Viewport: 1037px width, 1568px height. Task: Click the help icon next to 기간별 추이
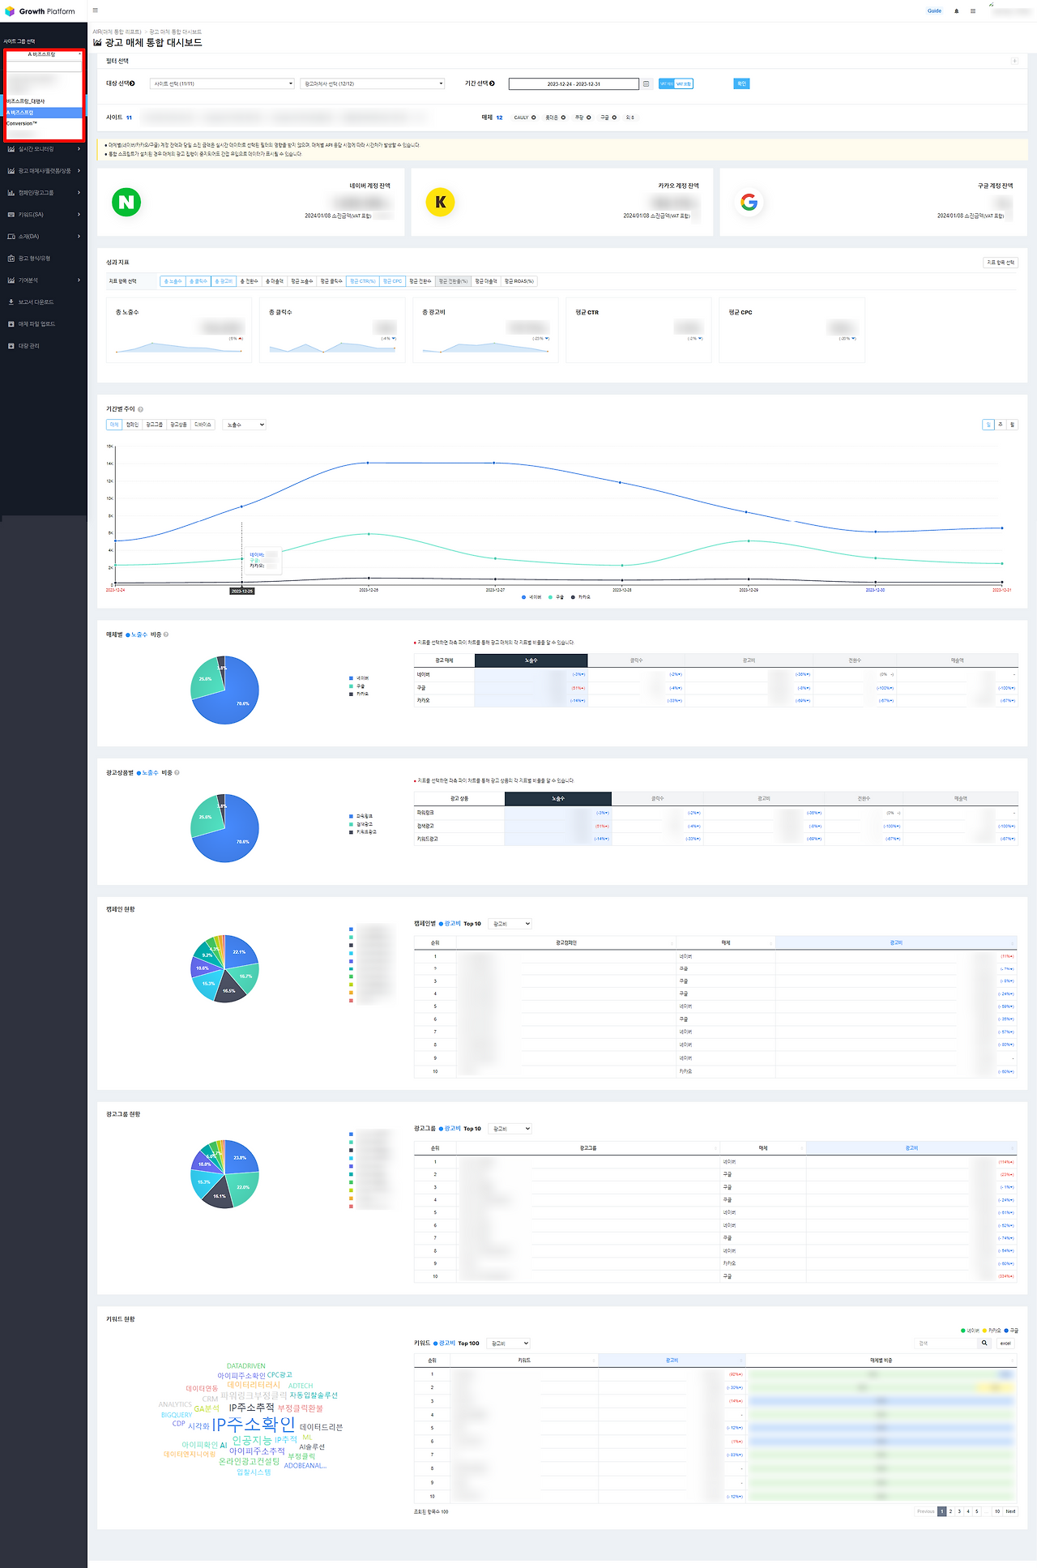(x=140, y=409)
